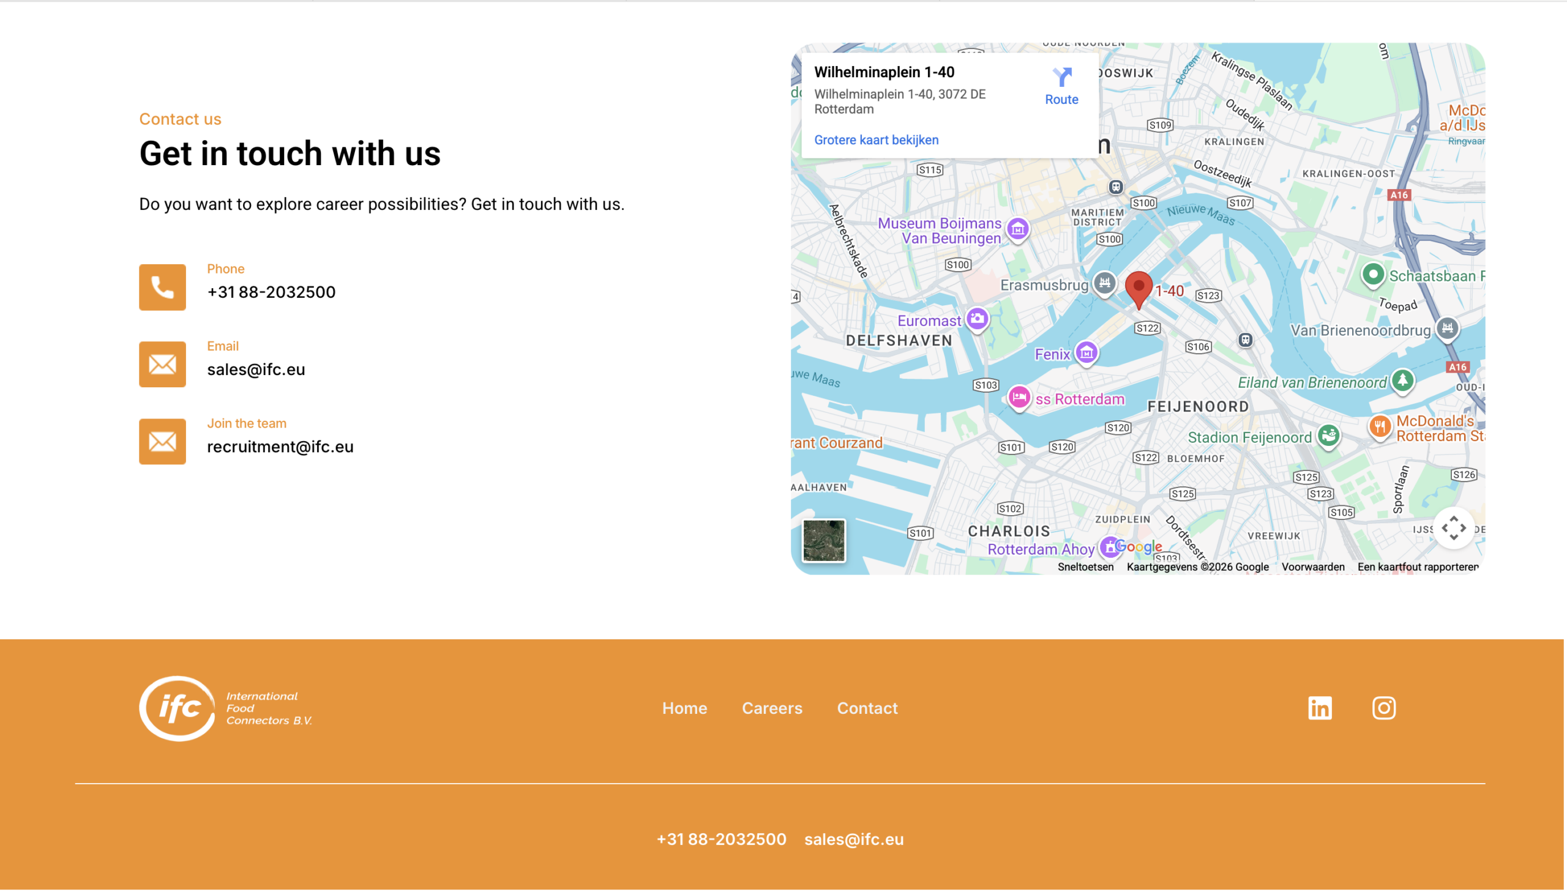Open 'Grotere kaart bekijken' link
This screenshot has width=1567, height=895.
[x=876, y=139]
